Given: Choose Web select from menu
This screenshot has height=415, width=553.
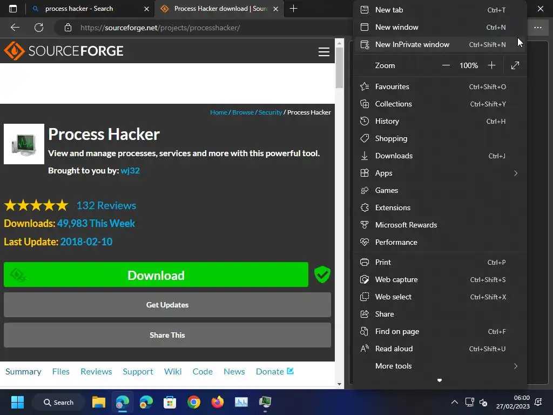Looking at the screenshot, I should click(x=440, y=297).
